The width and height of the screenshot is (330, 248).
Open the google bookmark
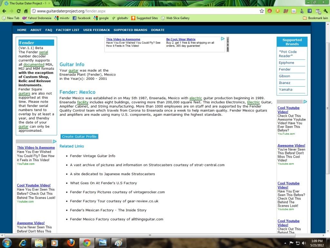click(x=101, y=18)
